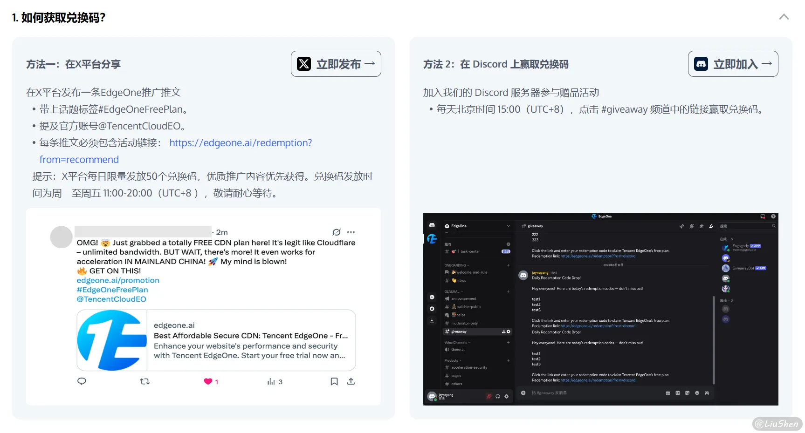Click the pinned messages pin icon

coord(701,226)
